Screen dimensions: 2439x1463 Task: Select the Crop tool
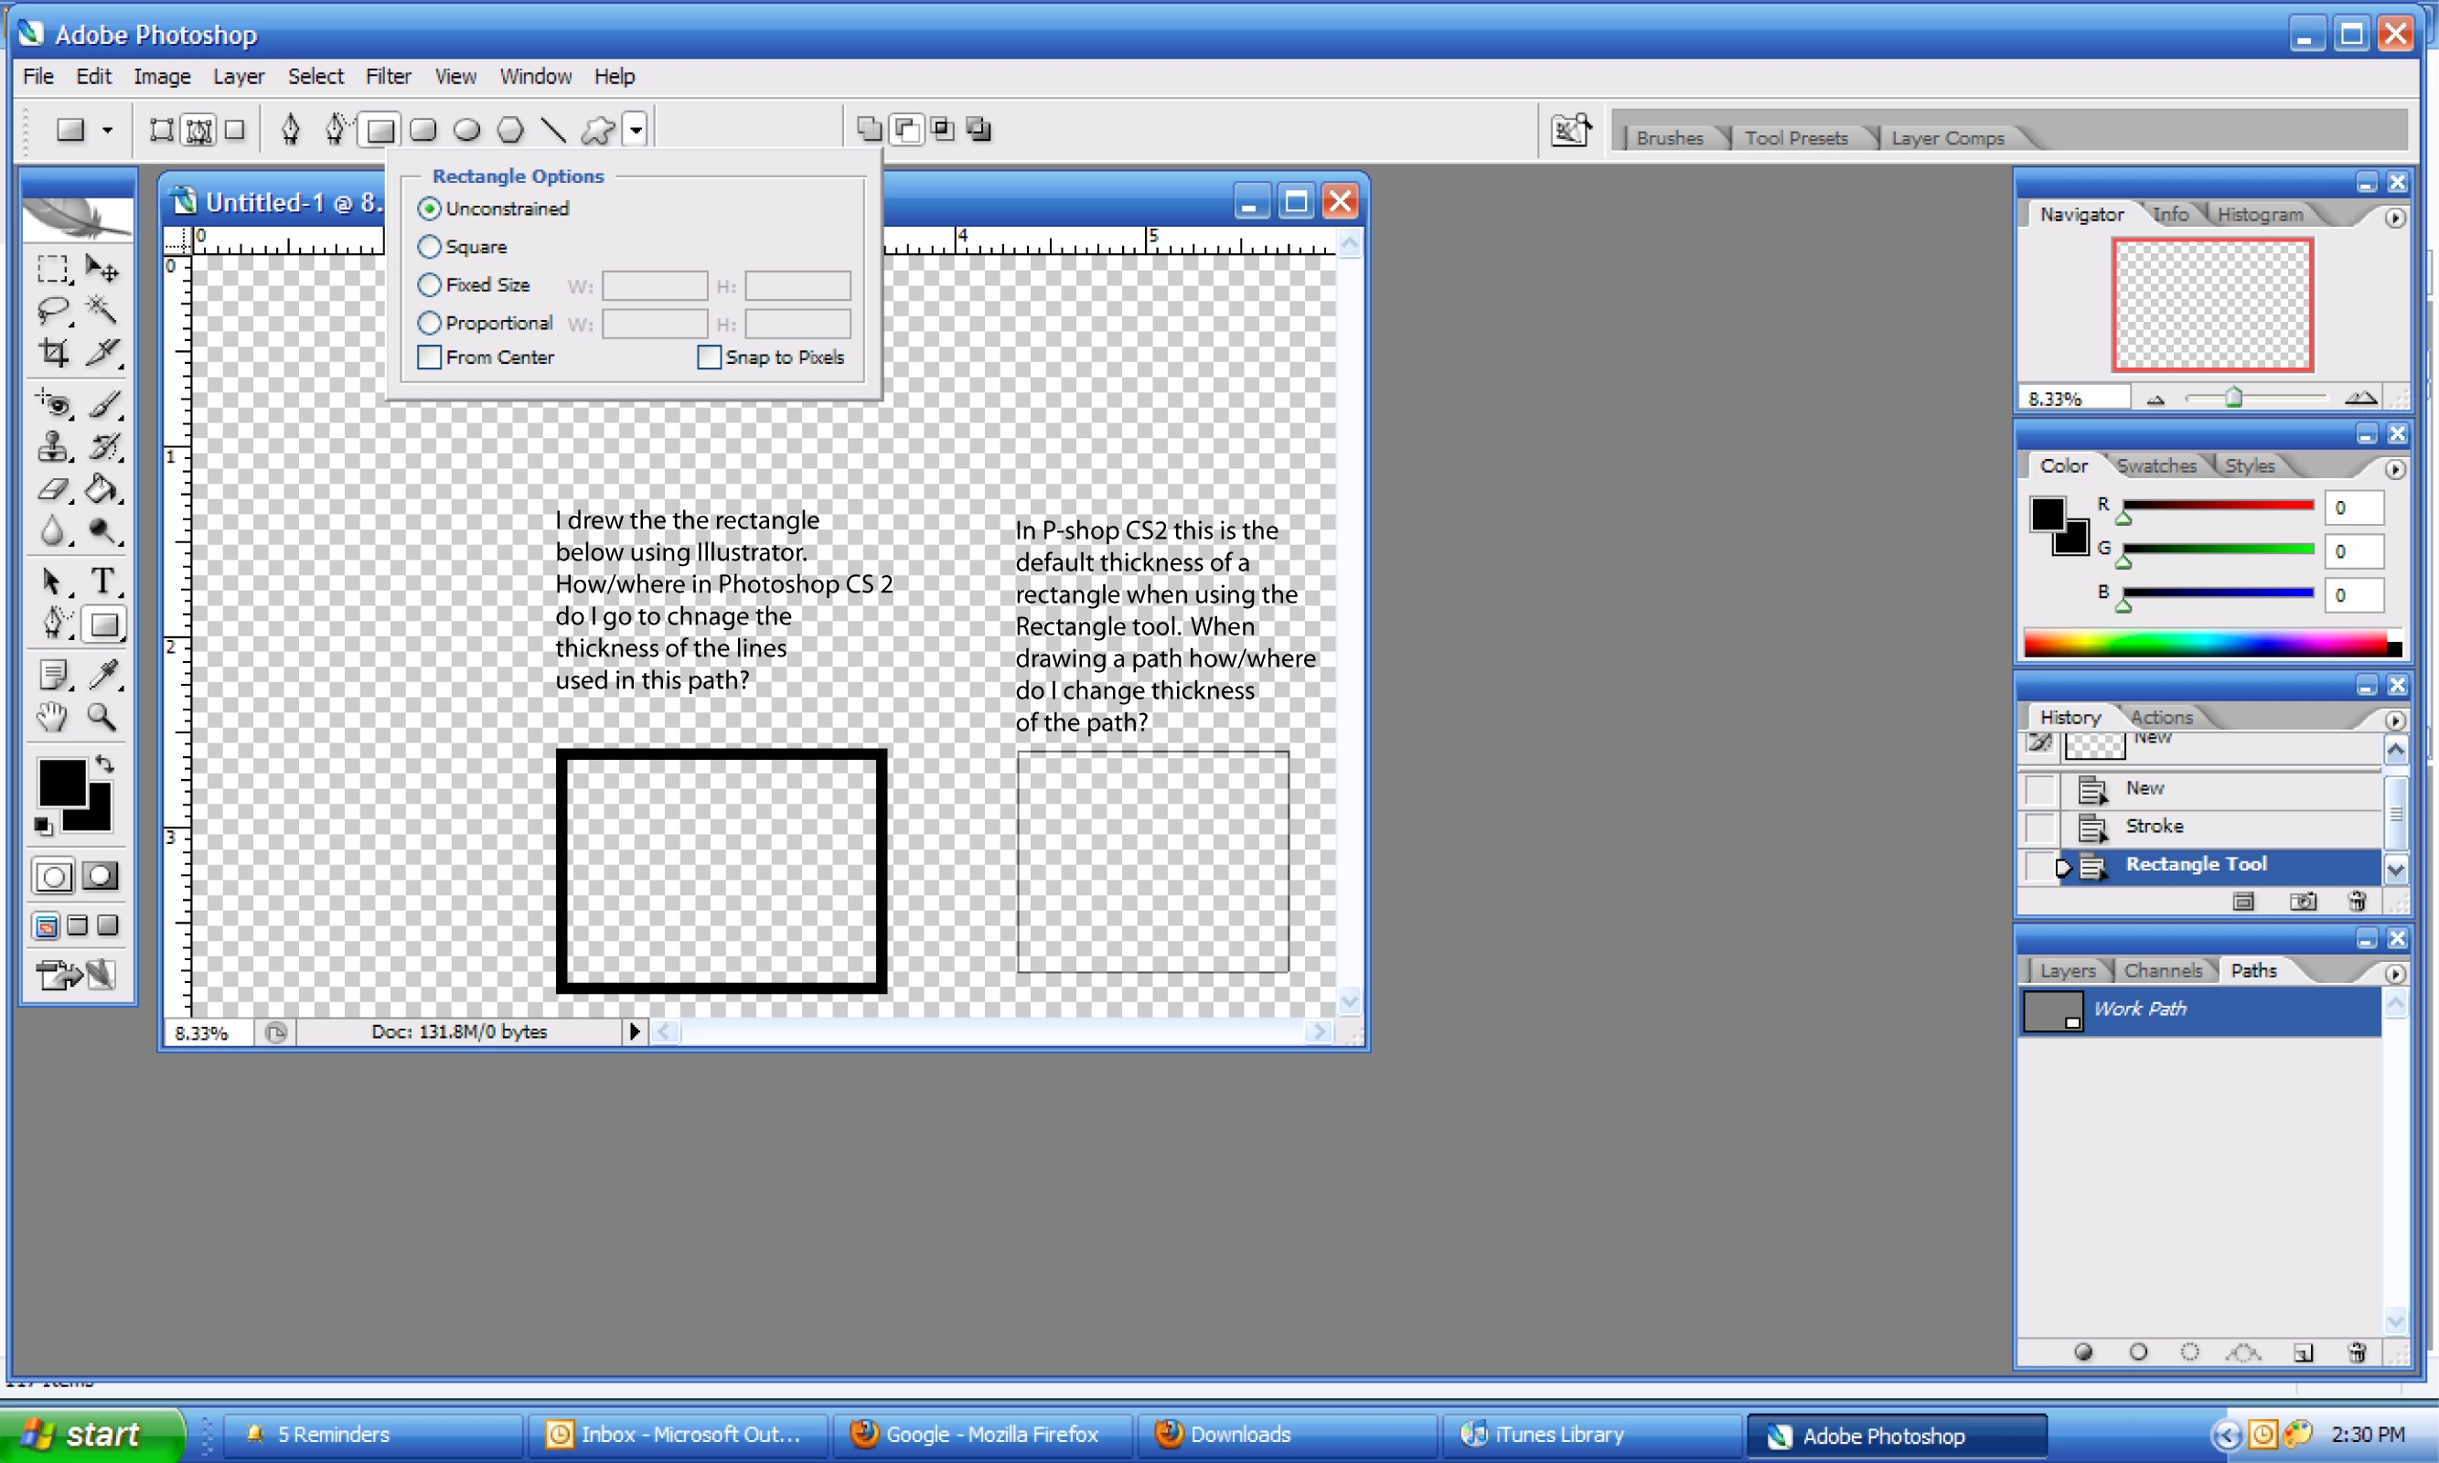[53, 352]
